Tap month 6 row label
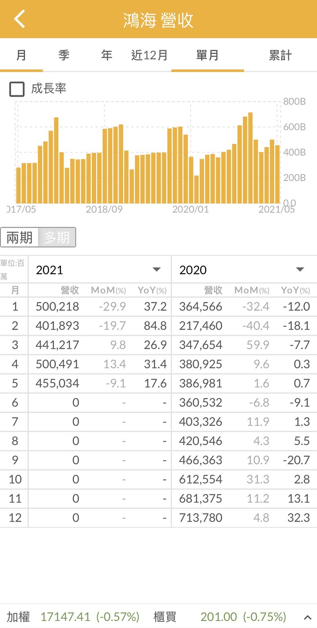The width and height of the screenshot is (317, 628). pyautogui.click(x=15, y=402)
